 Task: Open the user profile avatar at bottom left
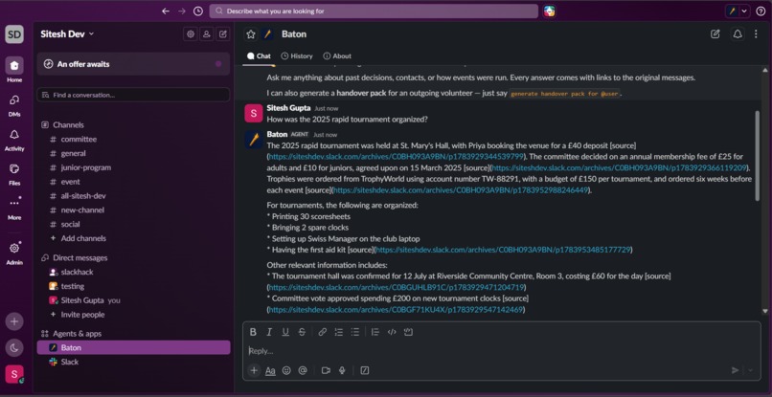[14, 374]
